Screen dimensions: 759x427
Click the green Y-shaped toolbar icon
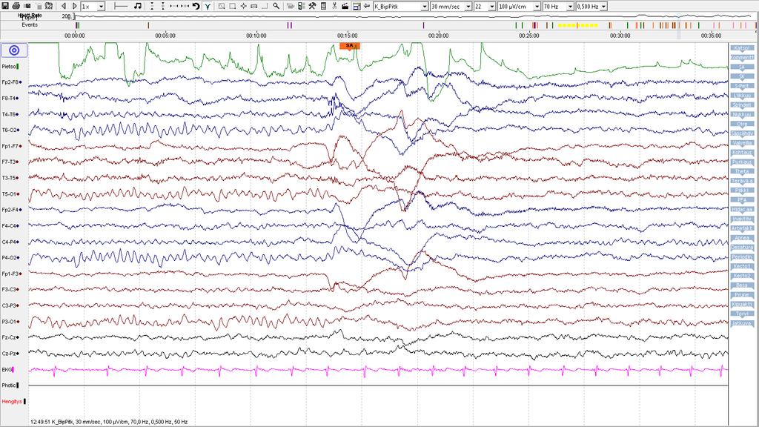pyautogui.click(x=208, y=6)
